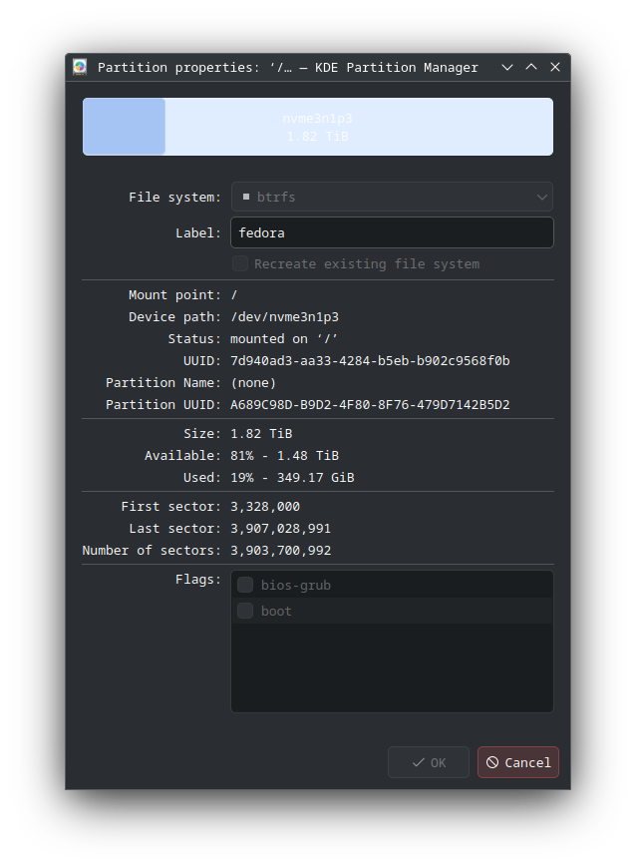Click the First sector value 3,328,000
The image size is (637, 868).
point(265,507)
